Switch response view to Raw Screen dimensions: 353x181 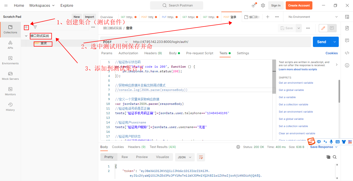click(x=125, y=157)
